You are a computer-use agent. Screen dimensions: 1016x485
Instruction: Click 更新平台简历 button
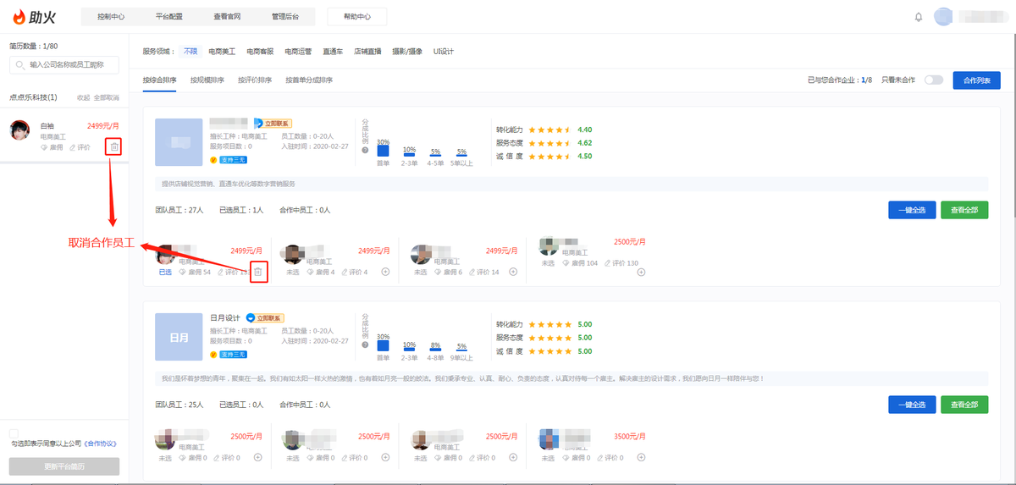pos(64,466)
